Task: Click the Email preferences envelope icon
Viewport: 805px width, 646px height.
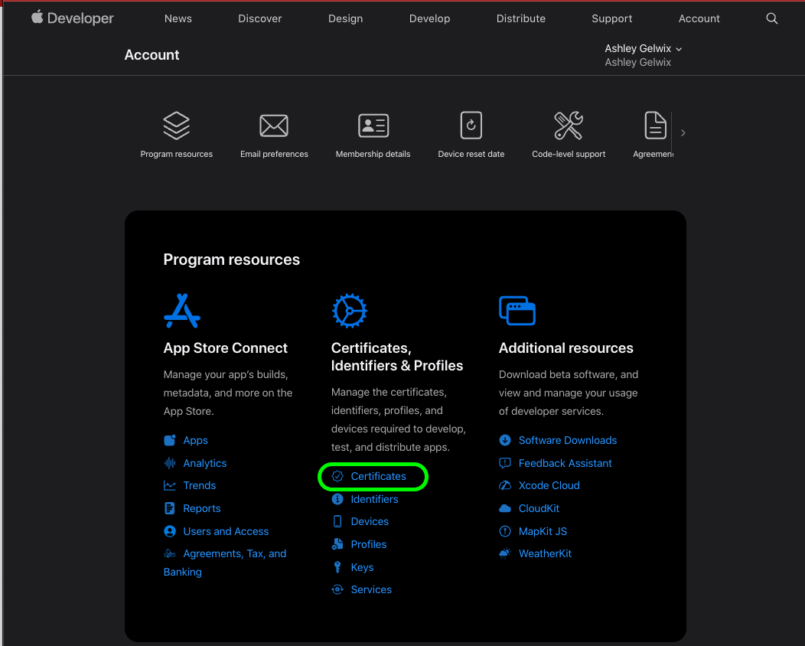Action: coord(274,126)
